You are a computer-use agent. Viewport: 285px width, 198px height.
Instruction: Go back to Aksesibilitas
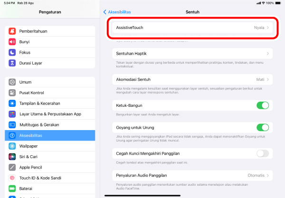point(117,12)
